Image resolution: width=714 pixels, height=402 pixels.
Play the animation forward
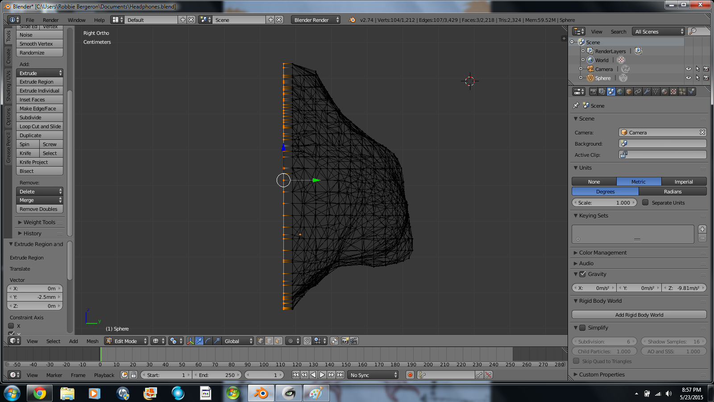(322, 375)
